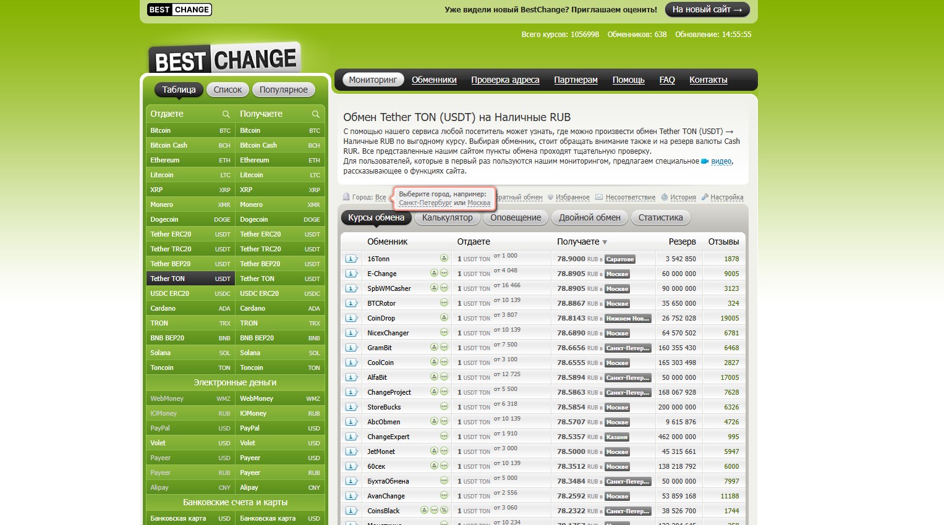Open info icon for JetMonet row
Screen dimensions: 944x525
click(352, 451)
